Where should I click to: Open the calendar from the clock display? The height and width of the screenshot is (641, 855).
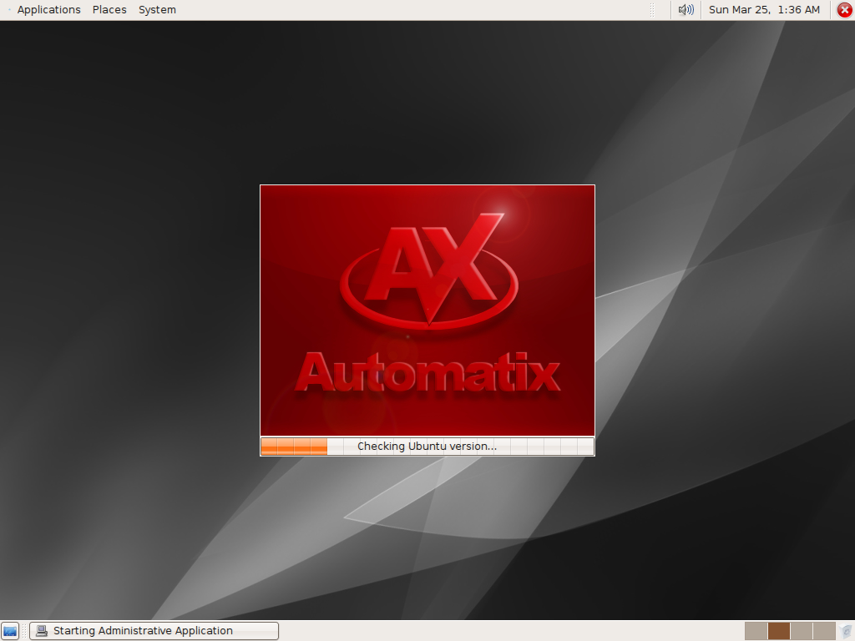pyautogui.click(x=764, y=10)
